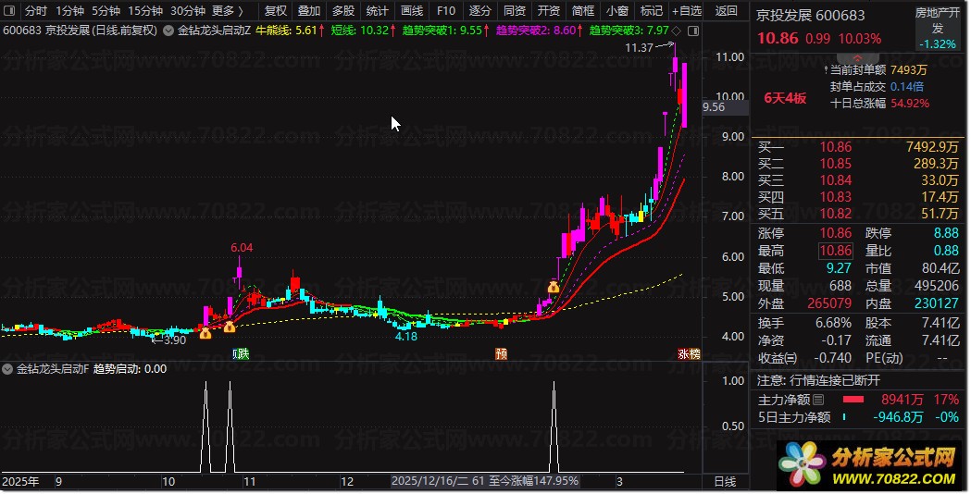This screenshot has width=971, height=494.
Task: Click the 2025/12/16 date range statistic bar
Action: pyautogui.click(x=485, y=481)
